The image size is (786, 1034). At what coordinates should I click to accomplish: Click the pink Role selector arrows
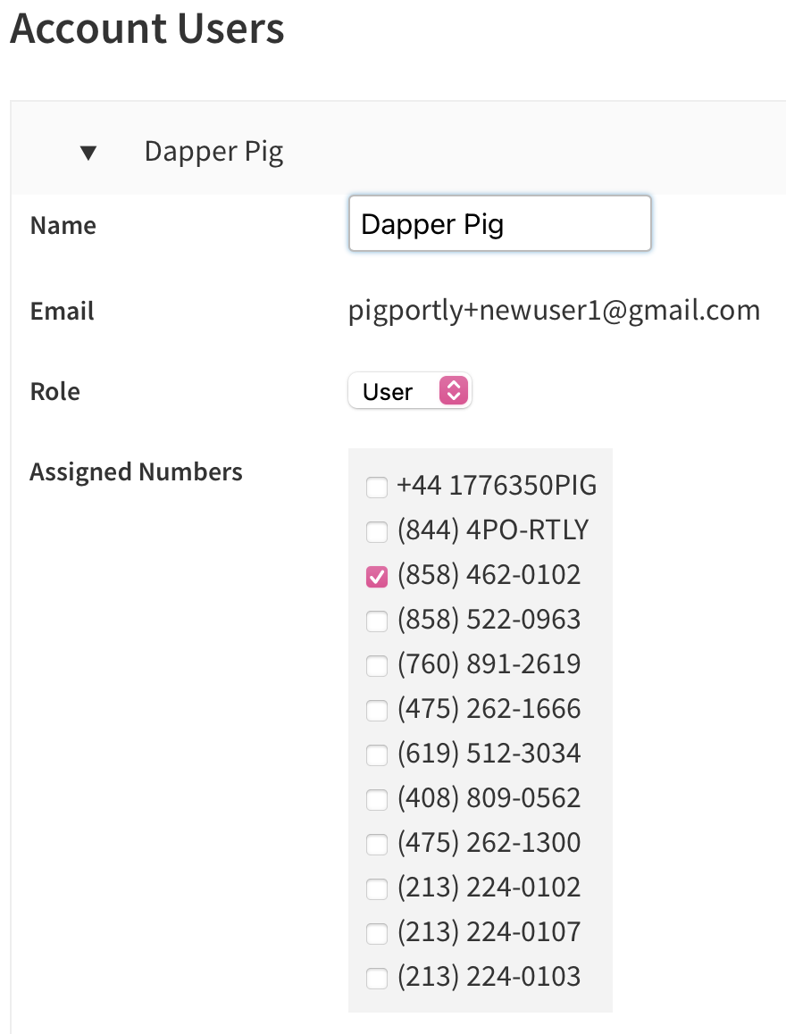click(x=454, y=391)
